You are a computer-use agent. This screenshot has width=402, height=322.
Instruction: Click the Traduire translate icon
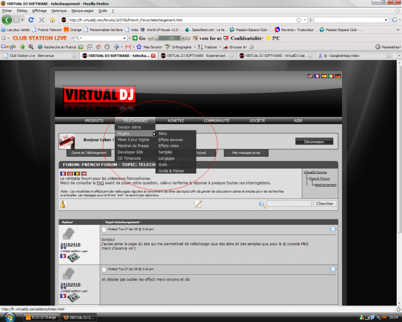coord(200,47)
